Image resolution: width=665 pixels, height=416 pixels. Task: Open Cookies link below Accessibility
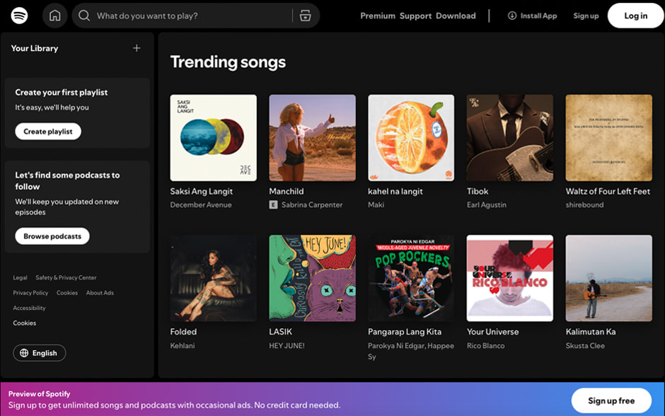pos(25,323)
